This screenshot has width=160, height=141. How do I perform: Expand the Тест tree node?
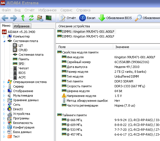point(4,136)
